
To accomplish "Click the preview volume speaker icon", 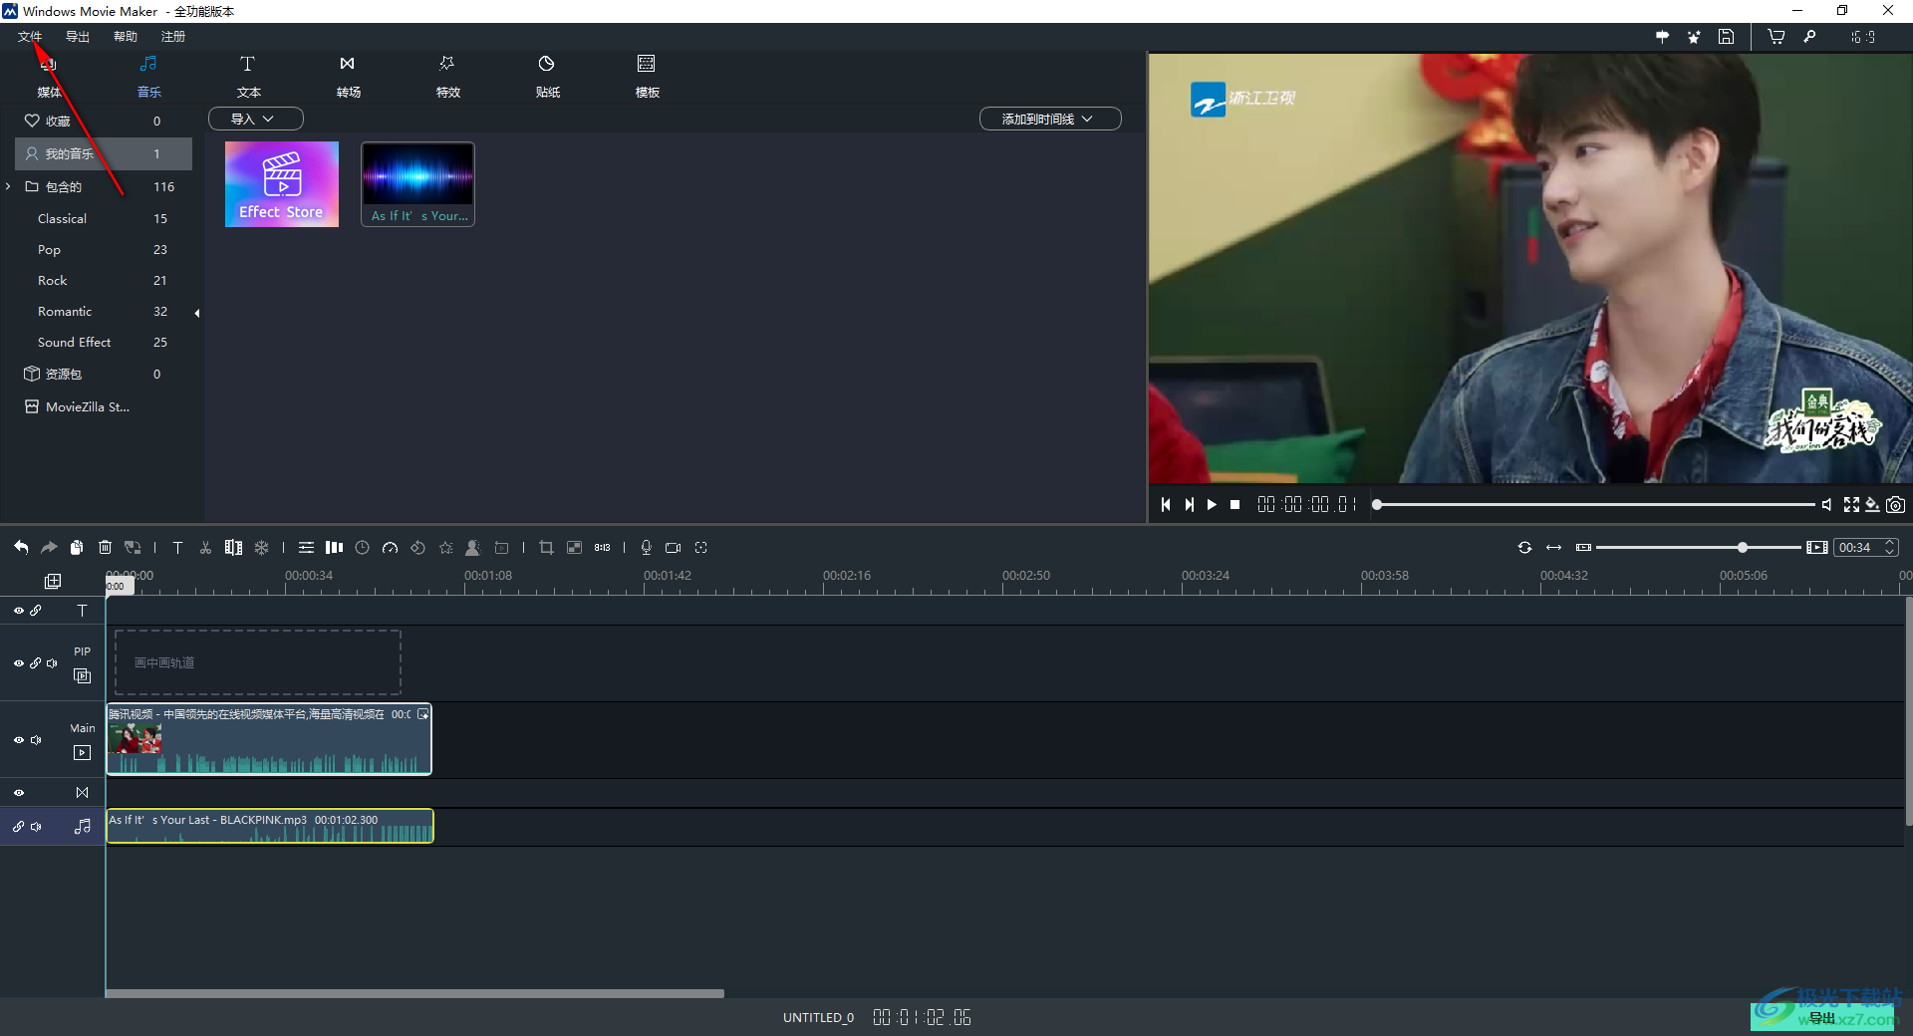I will tap(1826, 505).
